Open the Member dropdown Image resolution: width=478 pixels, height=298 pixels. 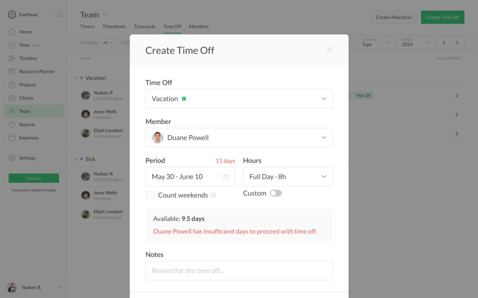239,137
